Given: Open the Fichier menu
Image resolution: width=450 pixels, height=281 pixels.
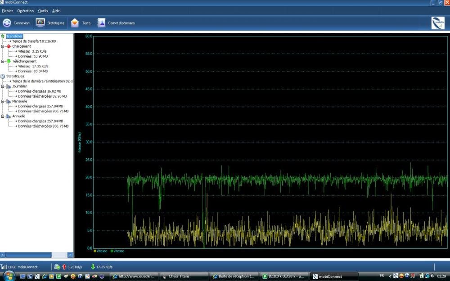Looking at the screenshot, I should [7, 11].
